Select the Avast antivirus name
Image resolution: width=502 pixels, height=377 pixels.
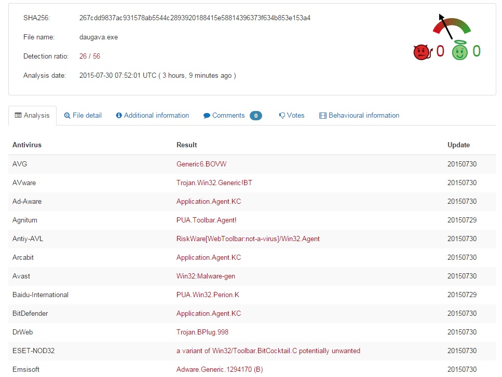point(21,276)
